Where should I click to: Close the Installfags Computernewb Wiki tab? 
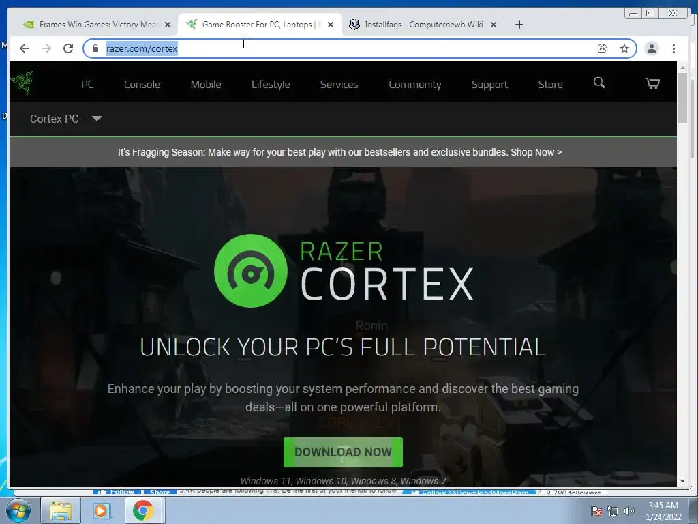(x=494, y=25)
